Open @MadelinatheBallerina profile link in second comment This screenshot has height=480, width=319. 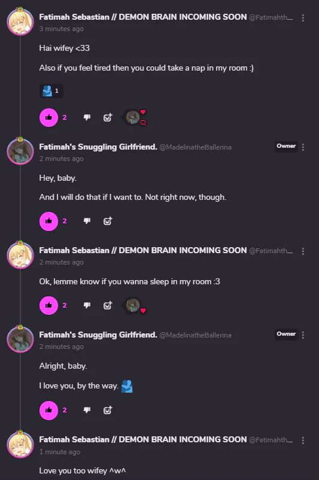pyautogui.click(x=195, y=147)
